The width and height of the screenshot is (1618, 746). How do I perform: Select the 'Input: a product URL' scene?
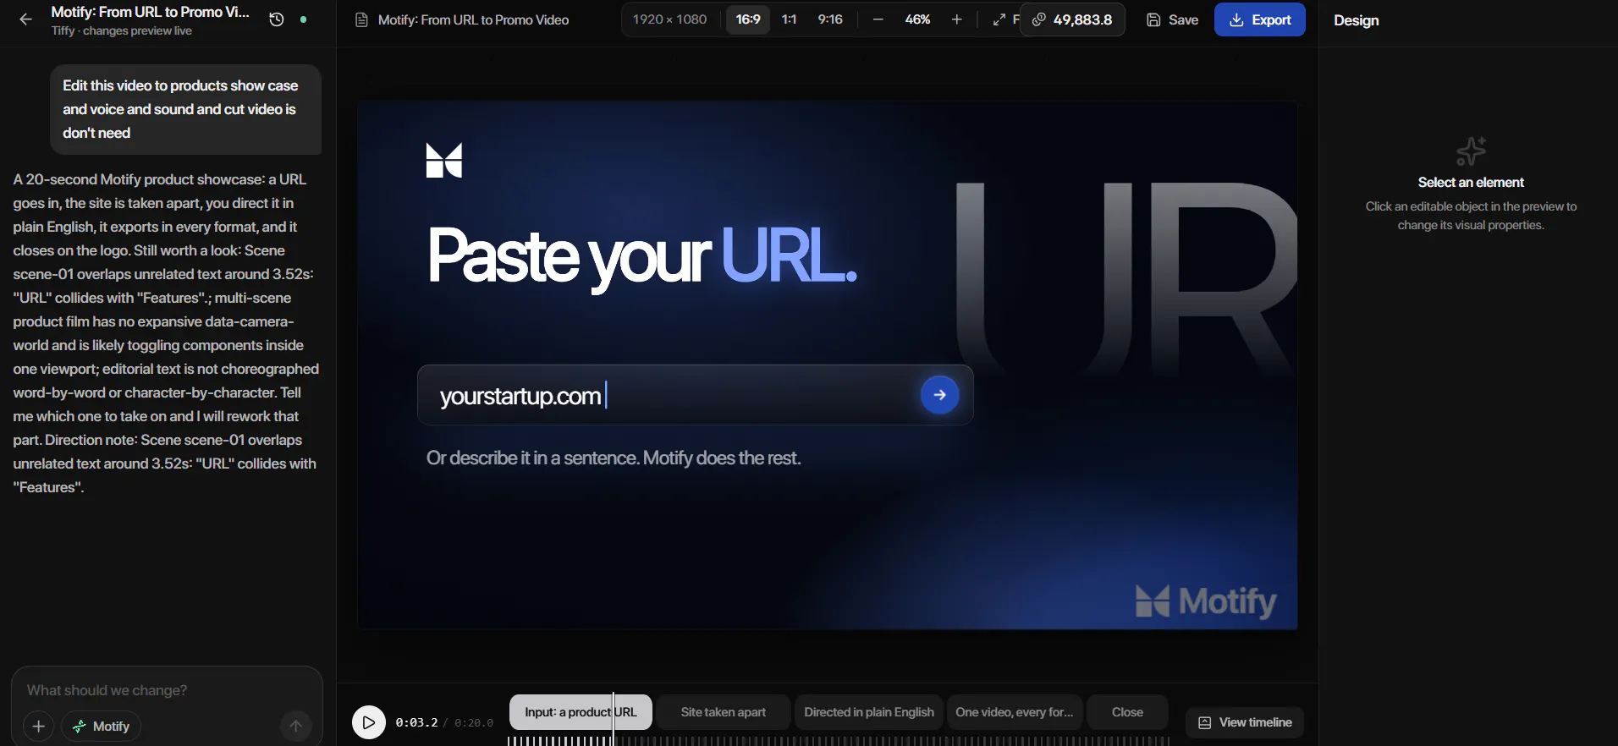581,712
